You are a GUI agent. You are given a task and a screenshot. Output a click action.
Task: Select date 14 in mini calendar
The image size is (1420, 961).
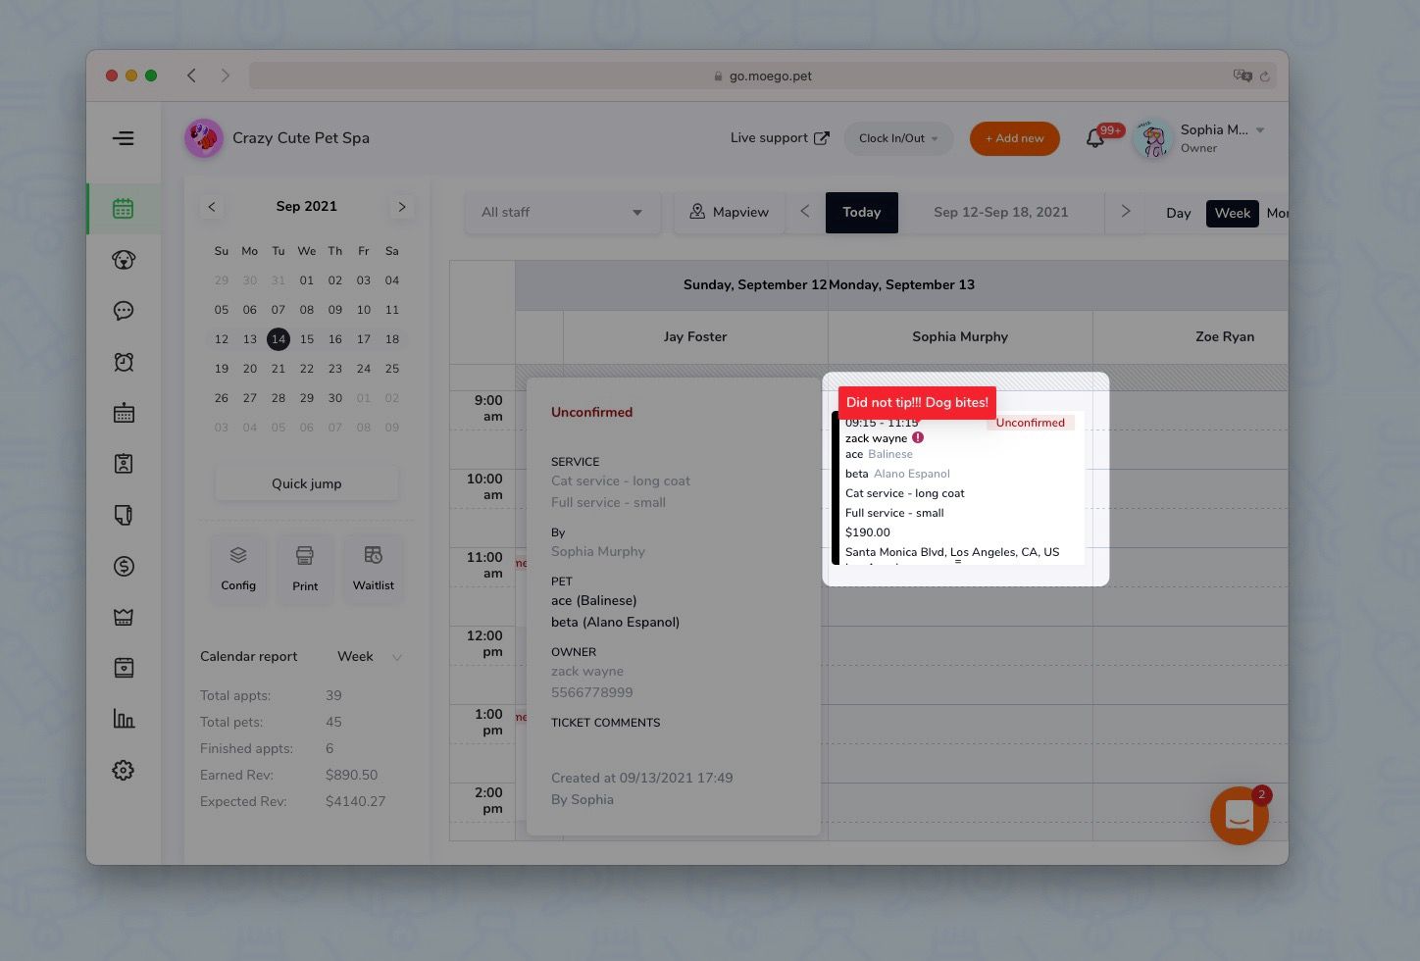(279, 339)
